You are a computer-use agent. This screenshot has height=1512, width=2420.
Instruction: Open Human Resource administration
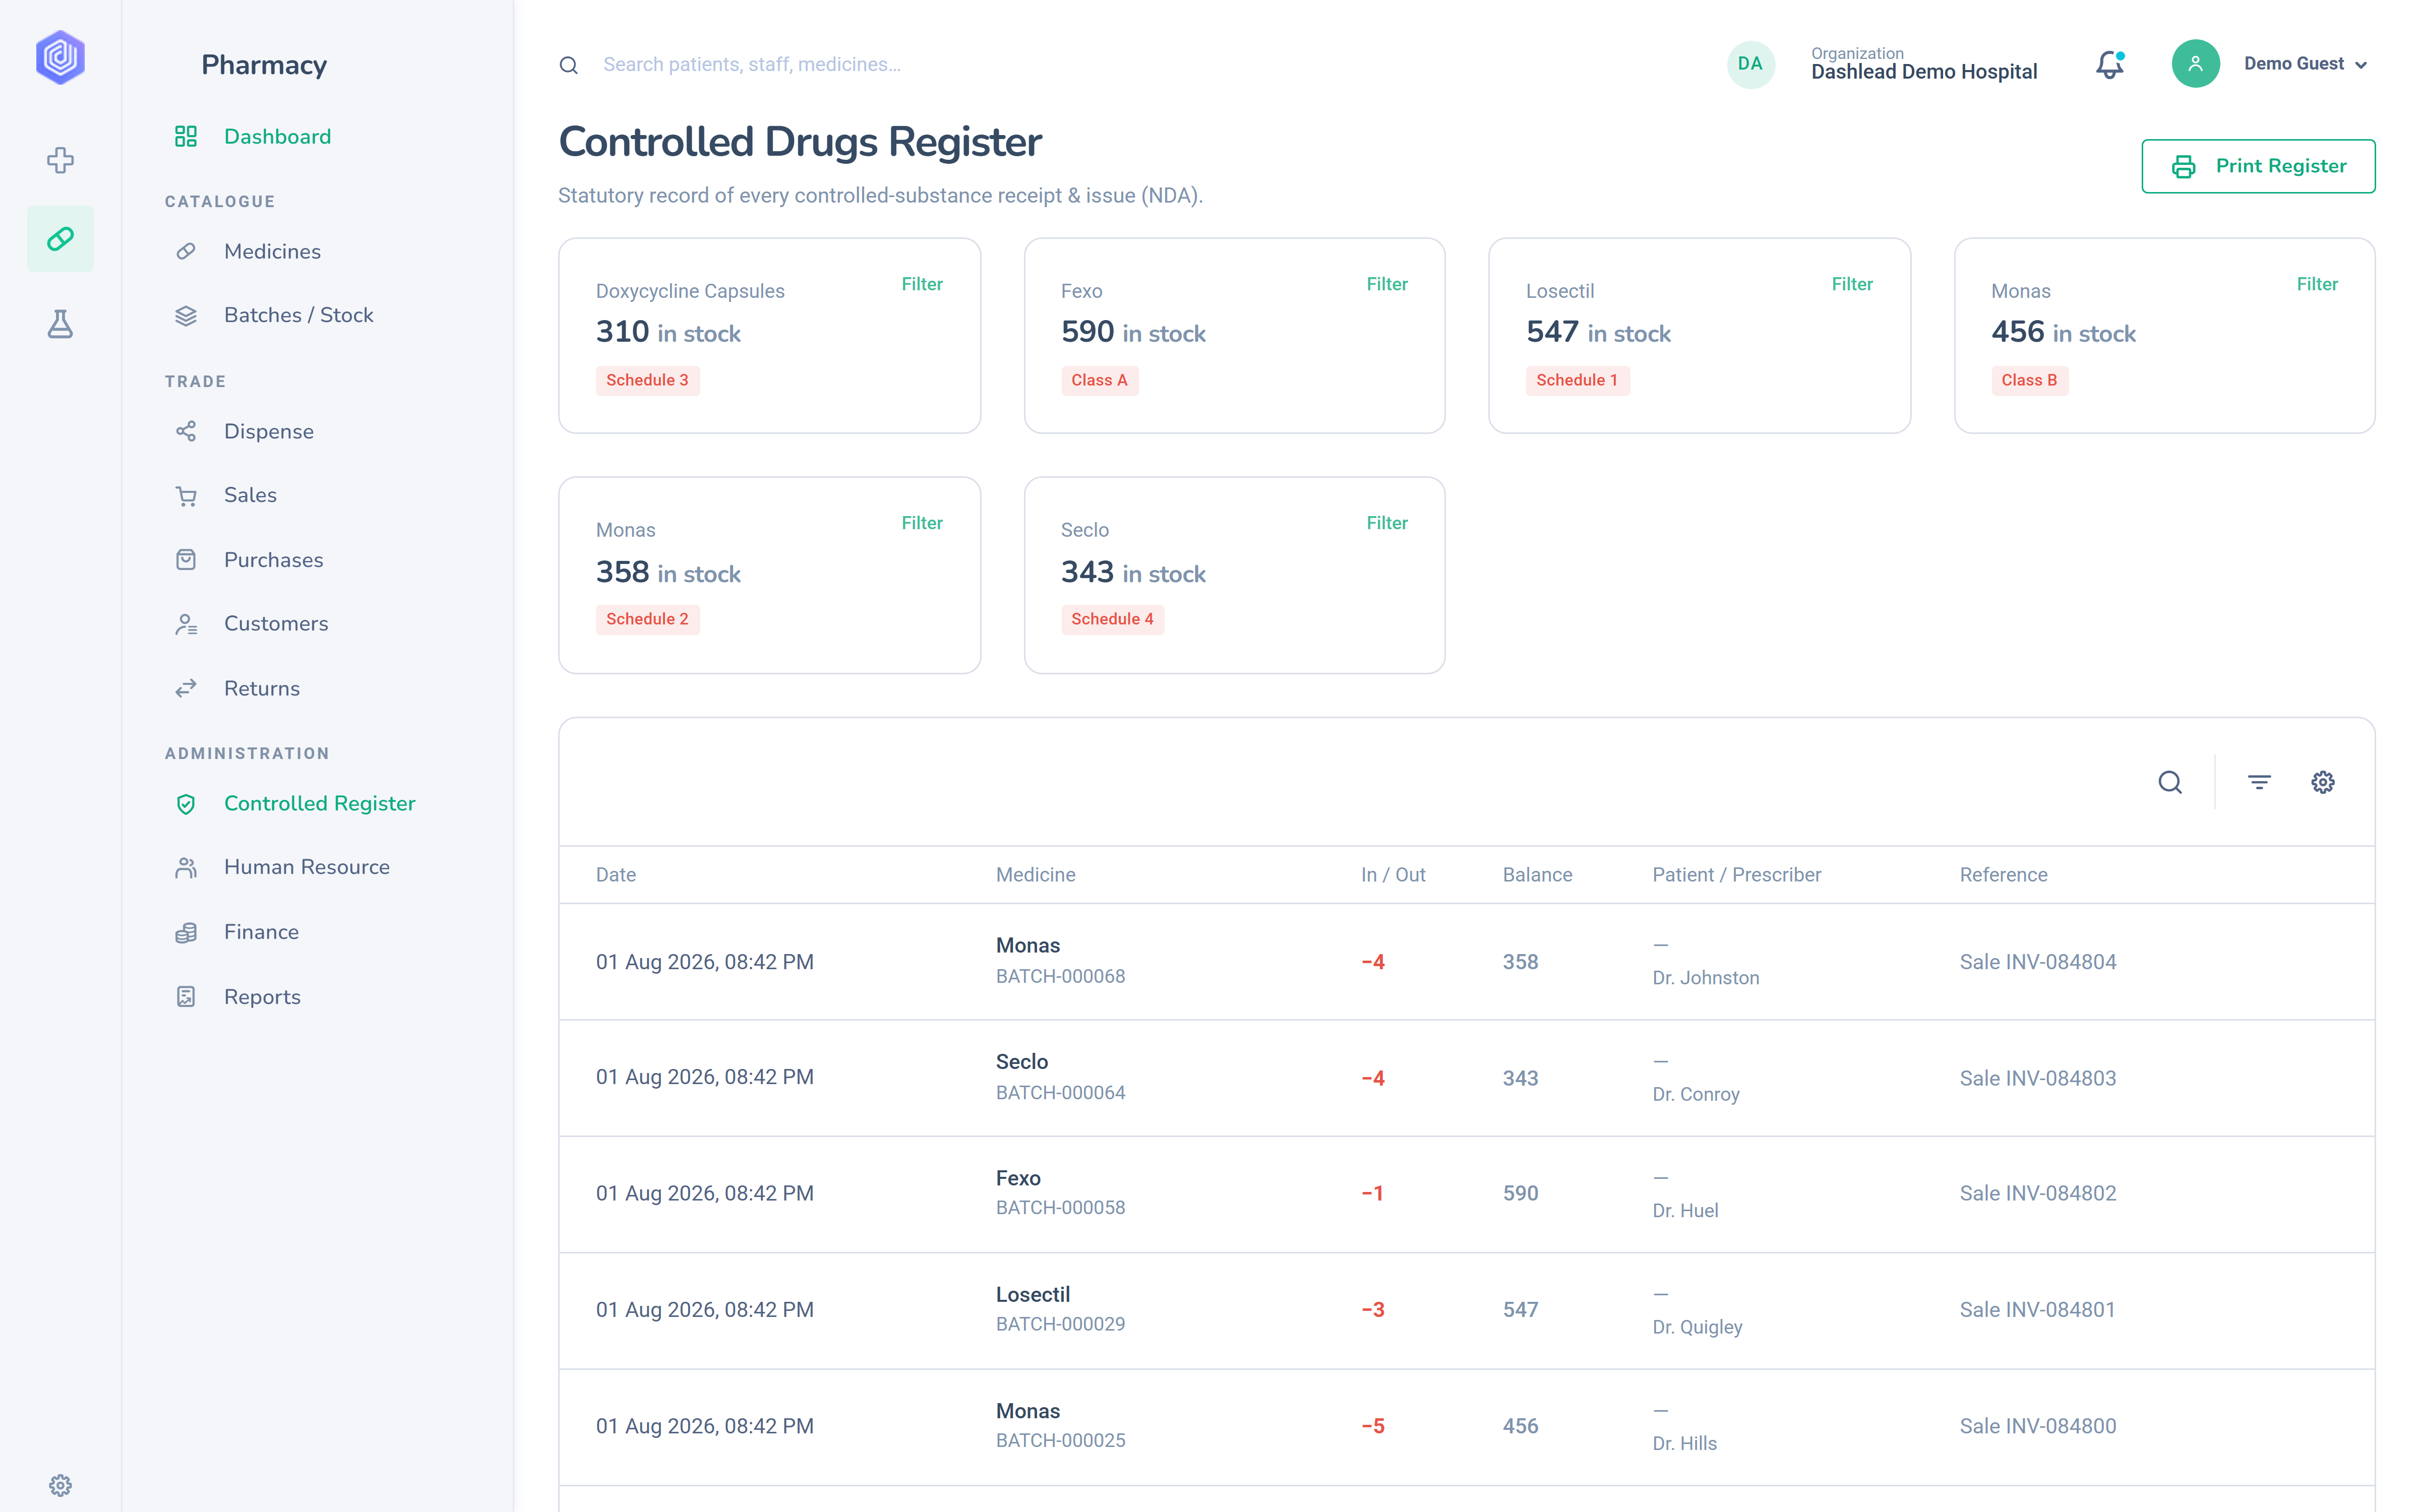(306, 868)
